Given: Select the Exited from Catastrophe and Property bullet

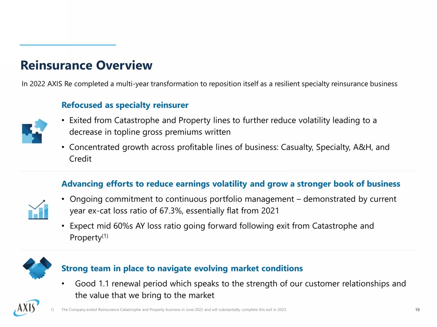Looking at the screenshot, I should [222, 126].
